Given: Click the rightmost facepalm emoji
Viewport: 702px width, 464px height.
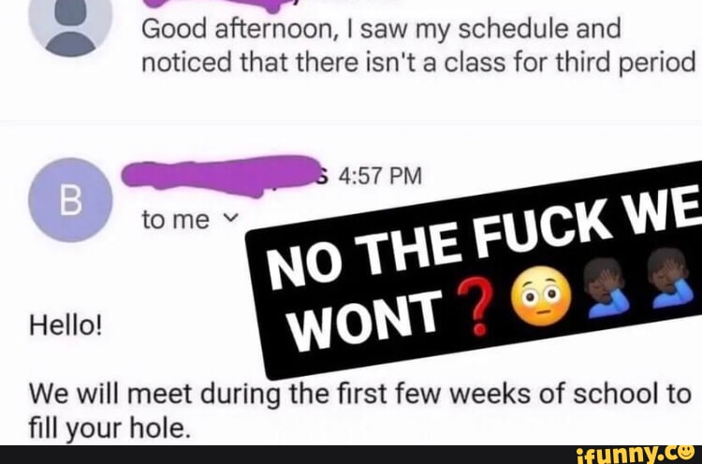Looking at the screenshot, I should pyautogui.click(x=676, y=279).
